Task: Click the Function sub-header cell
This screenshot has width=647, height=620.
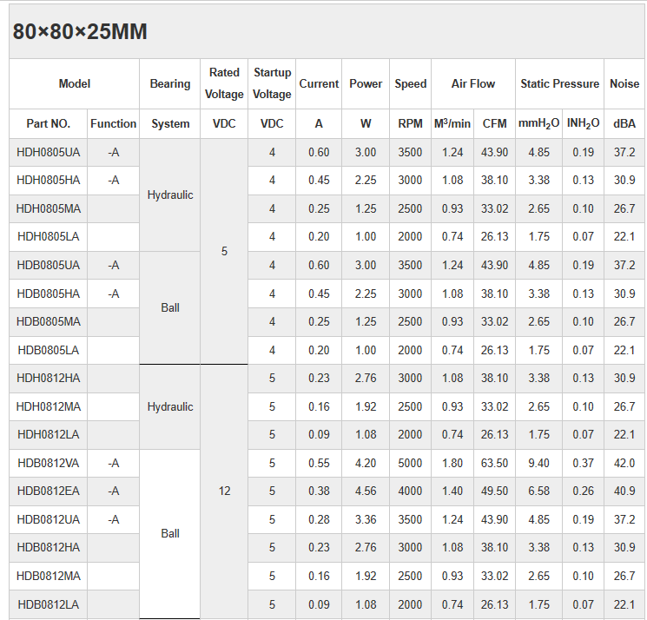Action: 113,123
